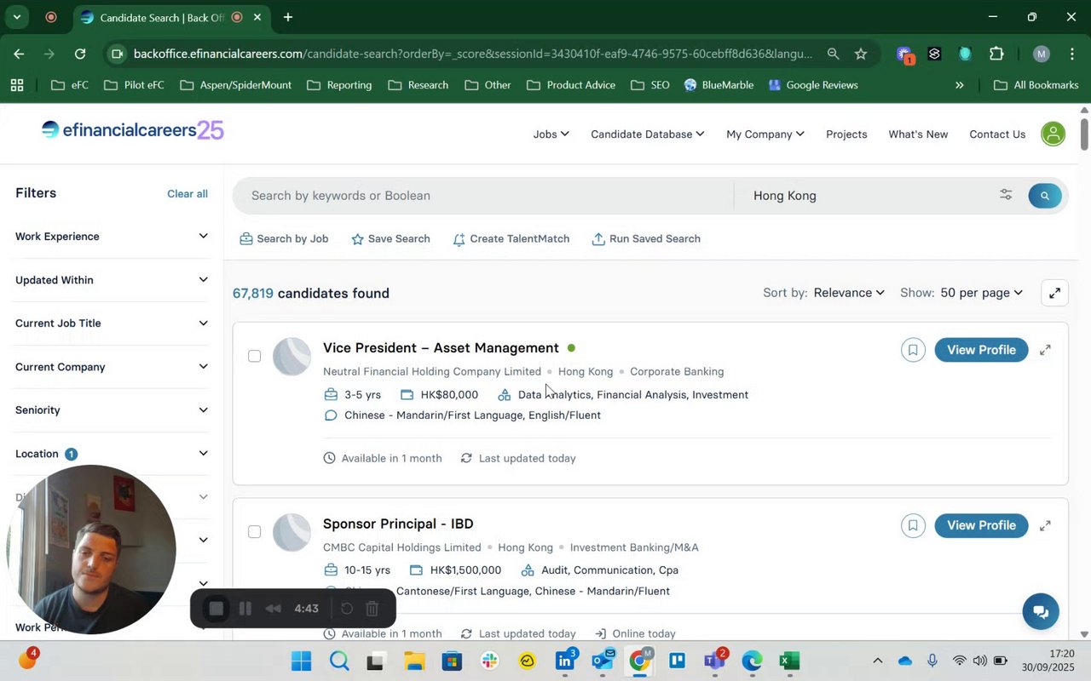1091x681 pixels.
Task: Open the Jobs menu
Action: tap(551, 134)
